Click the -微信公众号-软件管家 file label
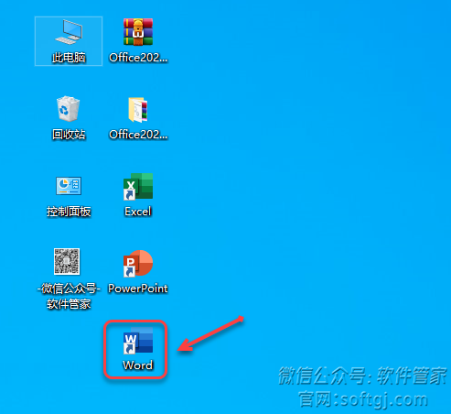The image size is (451, 414). tap(69, 296)
